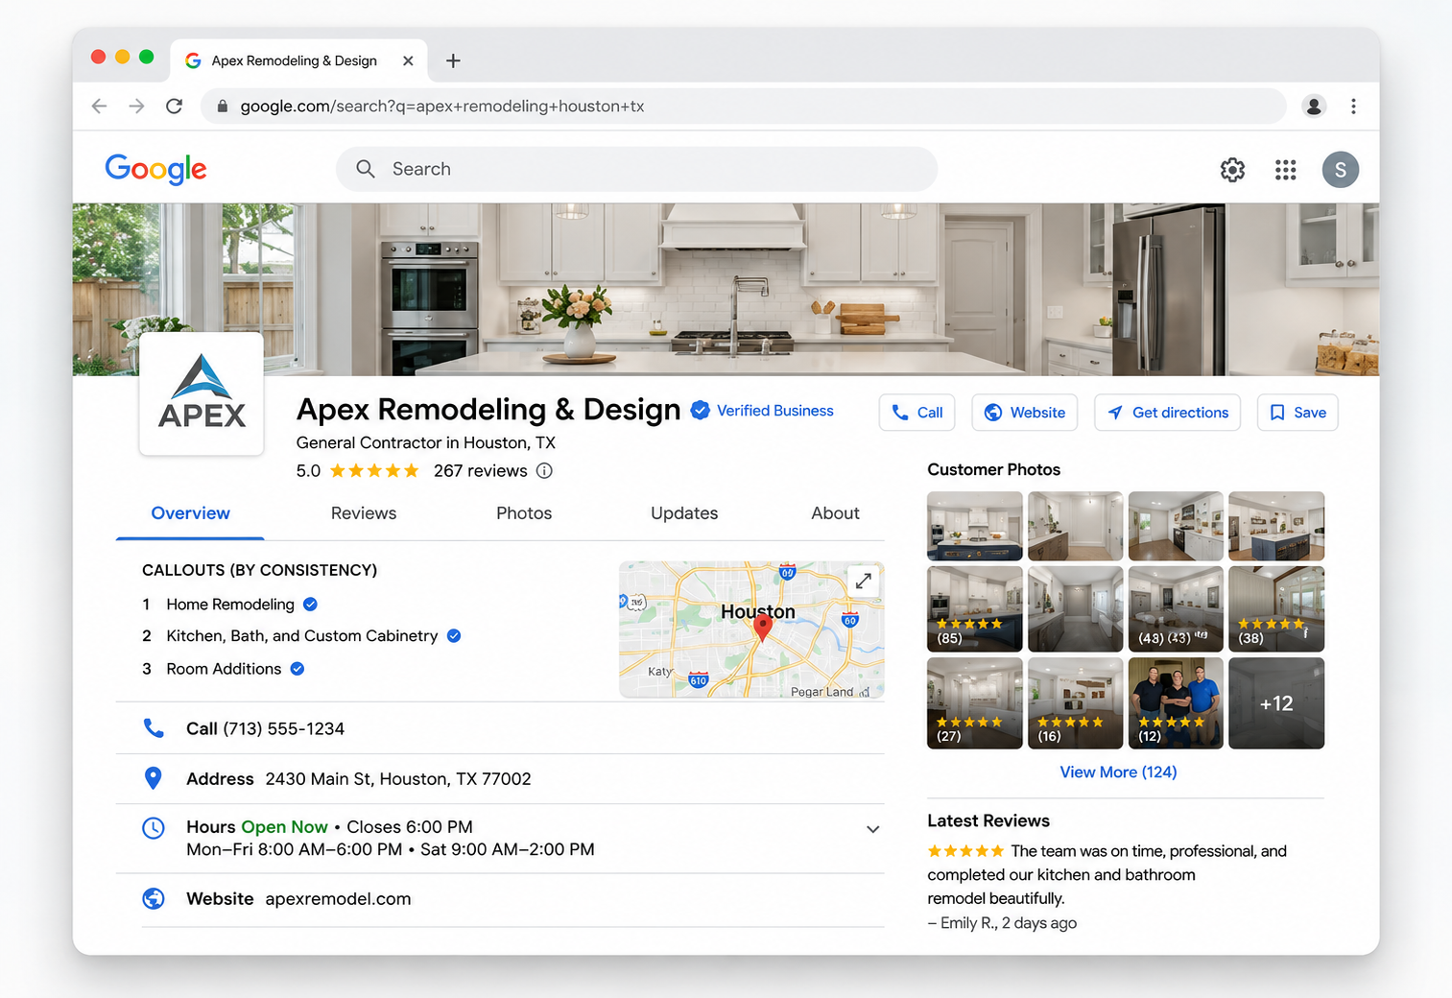Click the reviews info icon

click(544, 471)
